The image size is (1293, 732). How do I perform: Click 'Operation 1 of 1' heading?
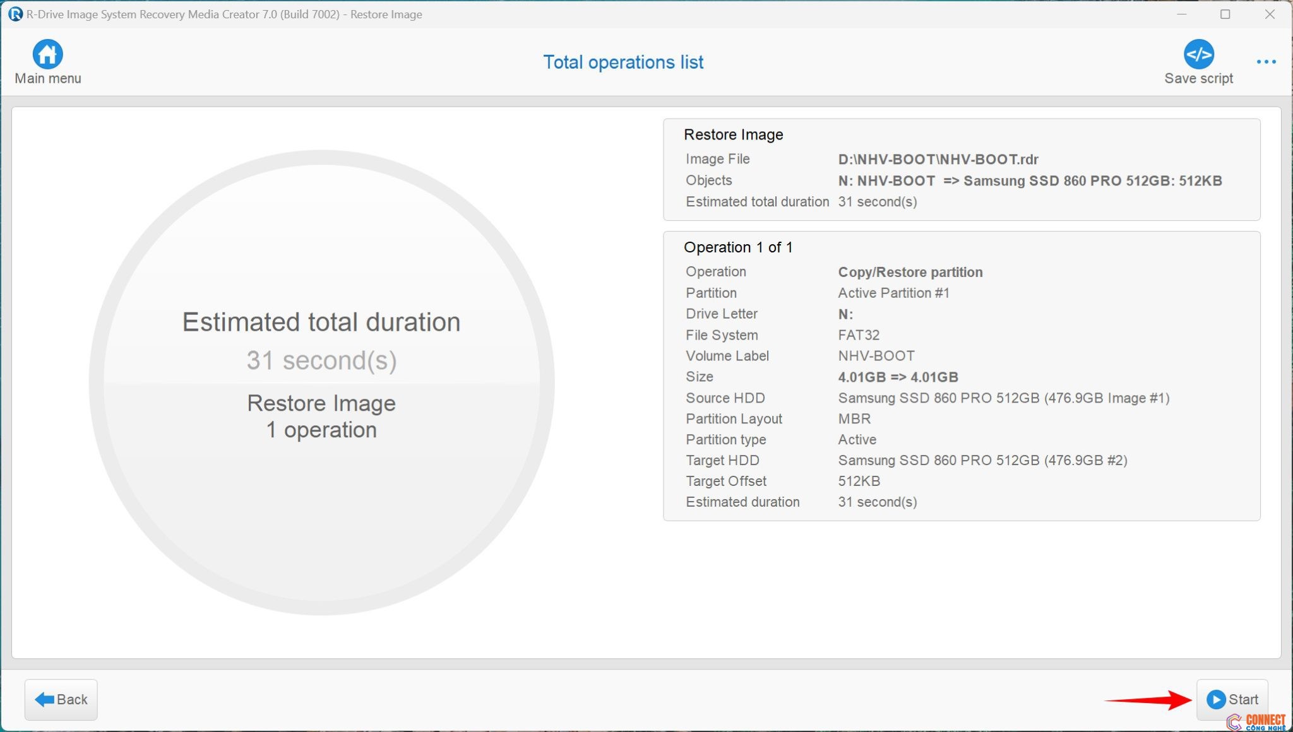(x=738, y=247)
